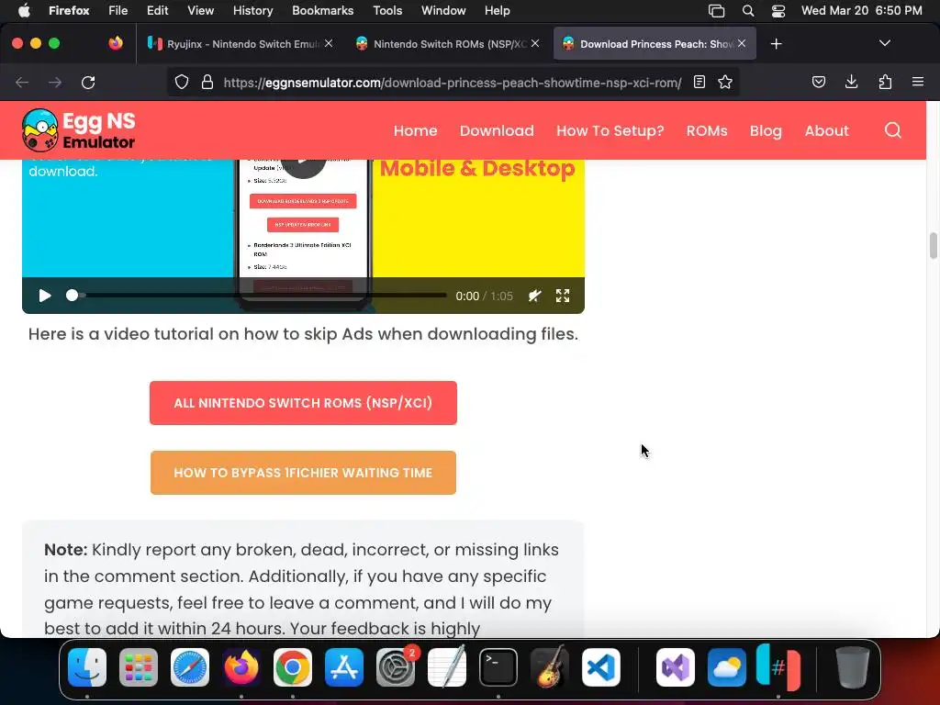The width and height of the screenshot is (940, 705).
Task: Open Blog in site navigation
Action: 767,130
